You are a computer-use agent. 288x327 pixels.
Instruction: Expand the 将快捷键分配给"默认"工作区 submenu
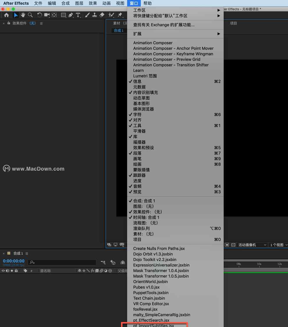175,16
